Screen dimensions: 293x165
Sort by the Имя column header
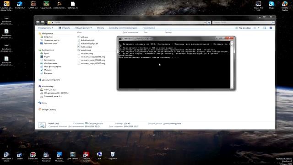[79, 33]
